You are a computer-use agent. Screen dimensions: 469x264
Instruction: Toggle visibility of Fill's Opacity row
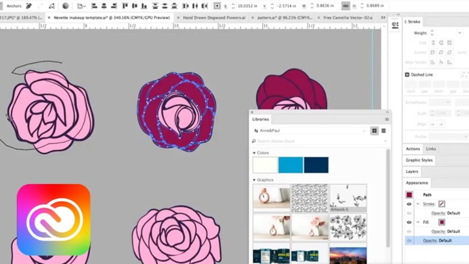pos(409,231)
